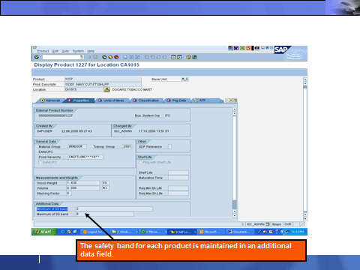Click status bar system info ISC_ASWIN
This screenshot has width=360, height=270.
pos(256,224)
